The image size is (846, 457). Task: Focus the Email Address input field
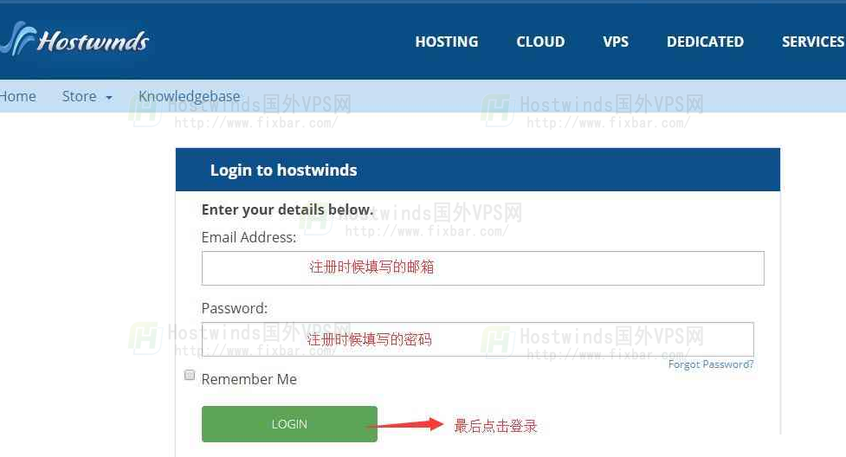pos(482,268)
